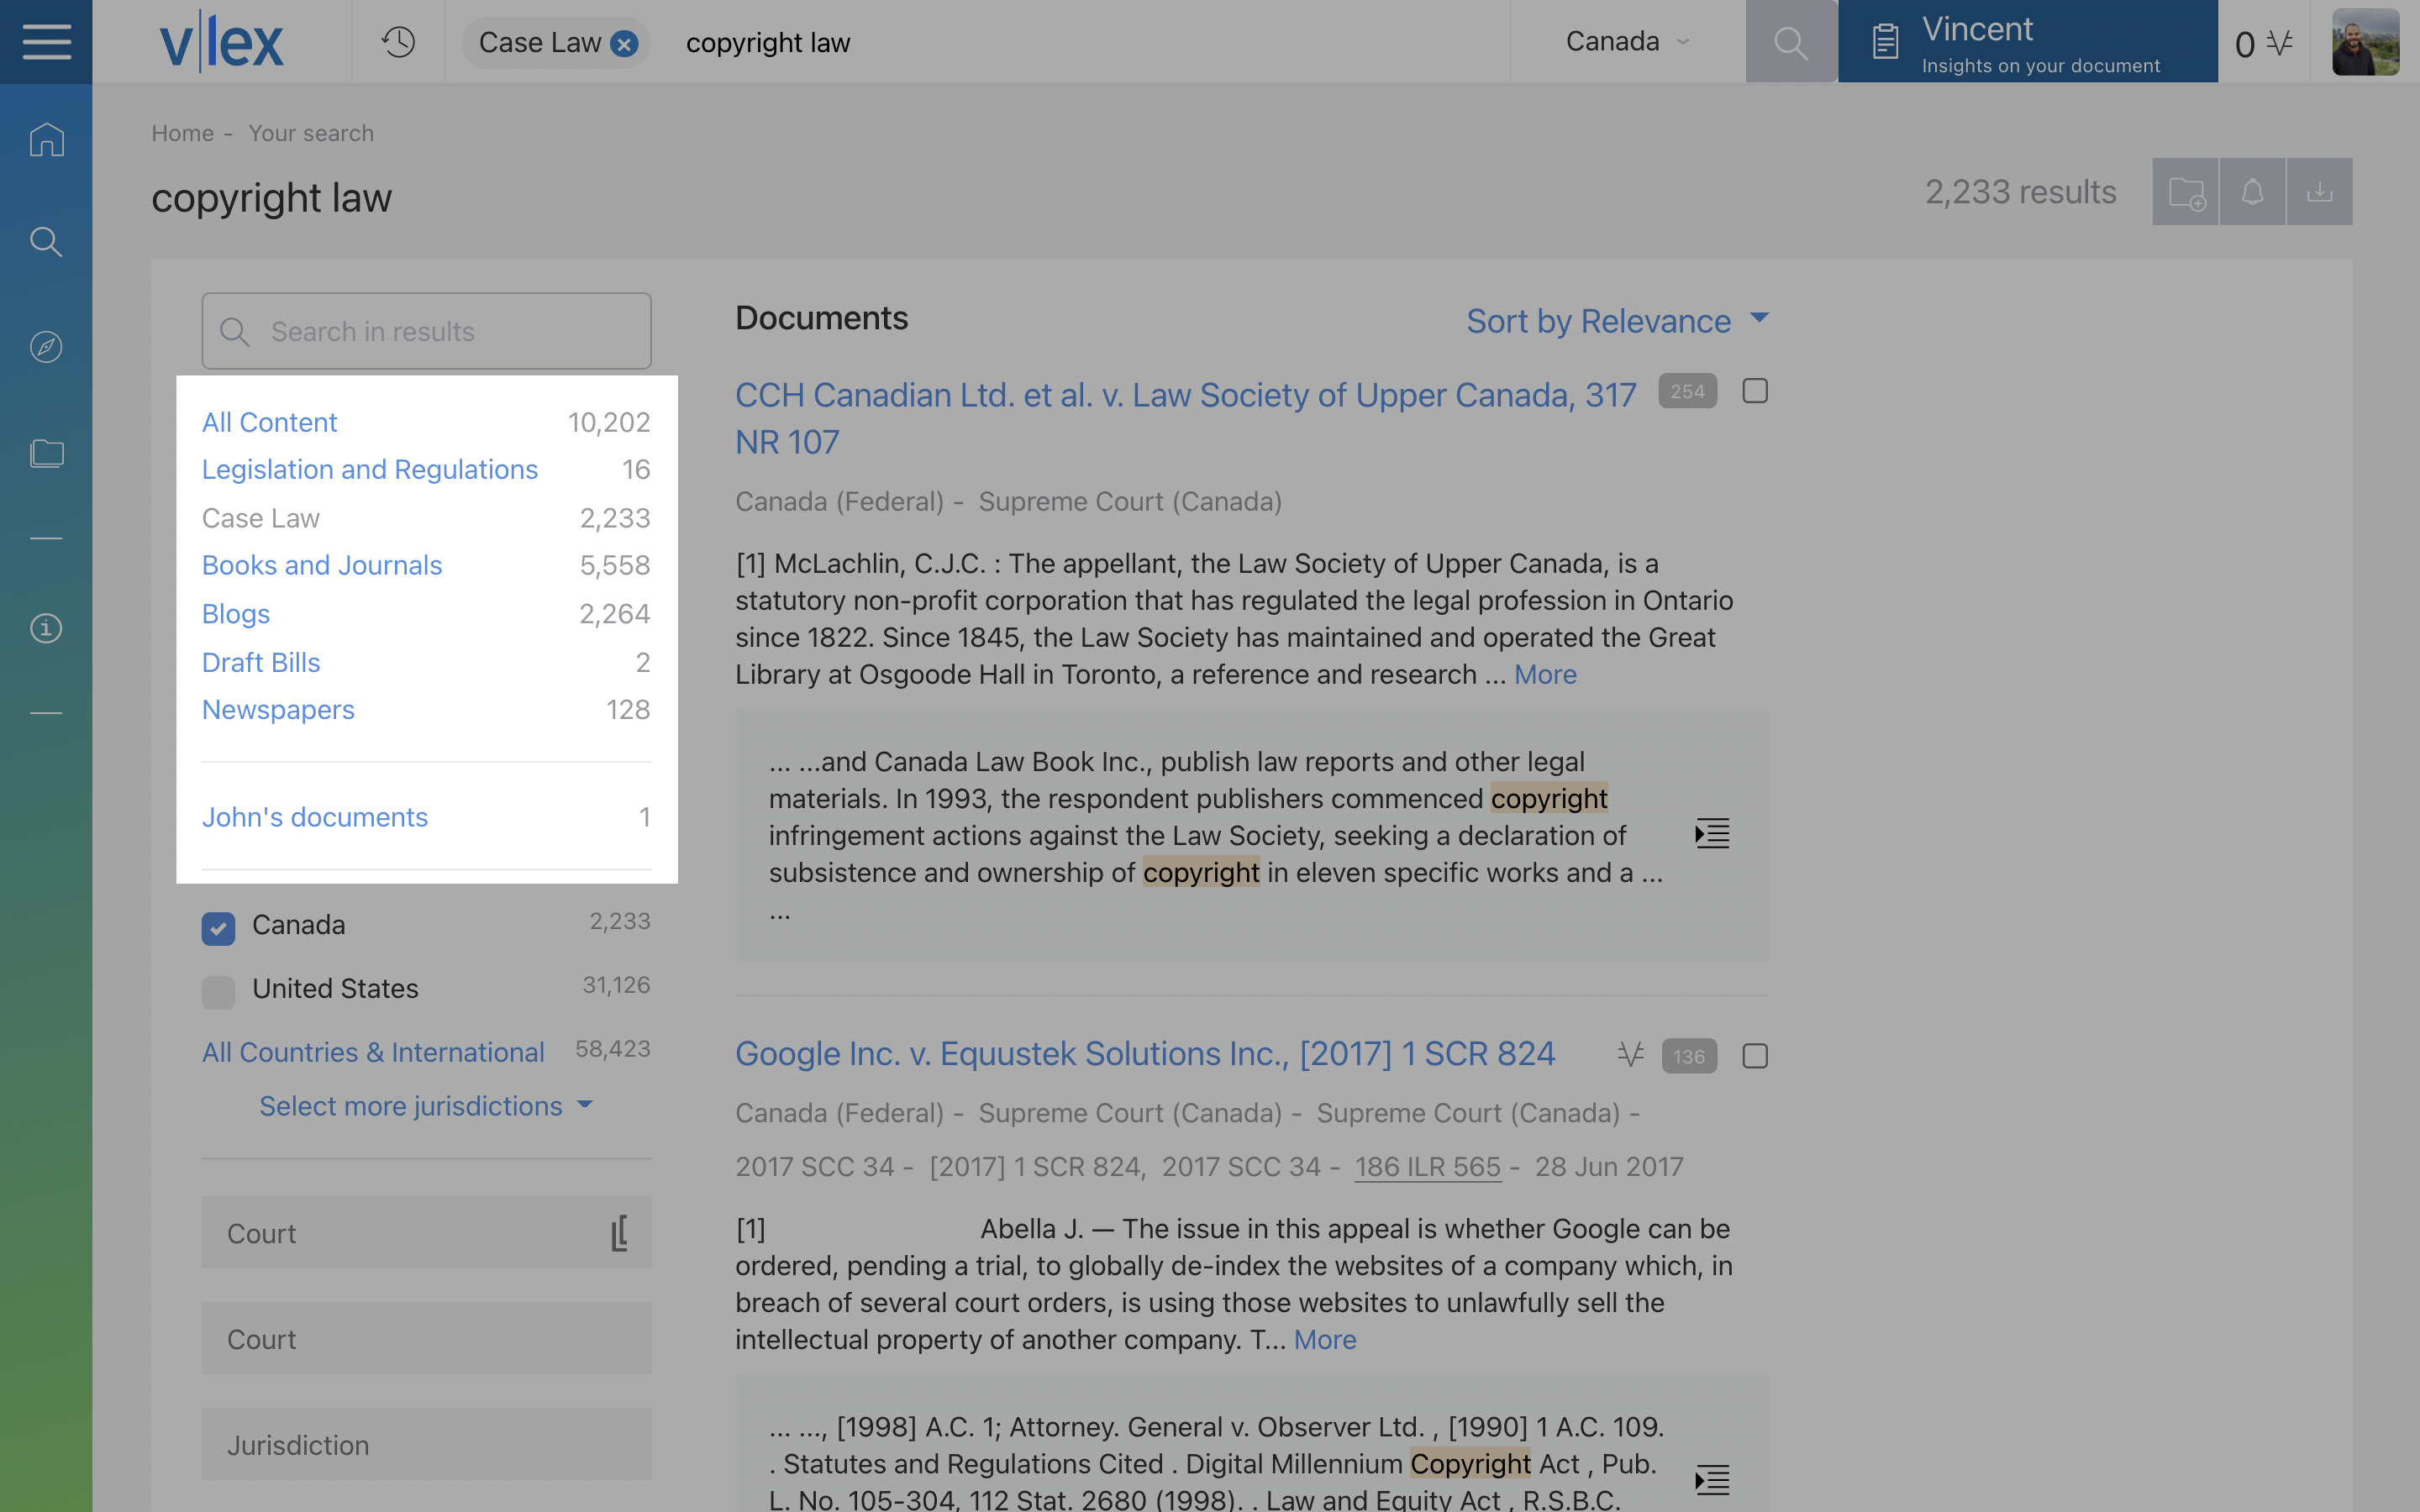Switch to Books and Journals content type
Viewport: 2420px width, 1512px height.
tap(321, 565)
